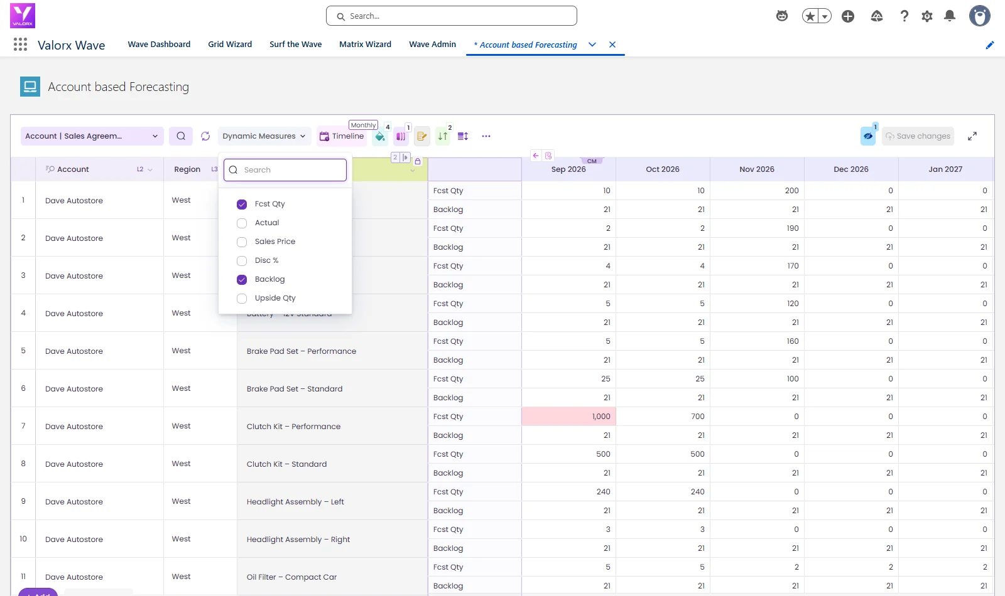
Task: Click the edit notes icon
Action: [421, 136]
